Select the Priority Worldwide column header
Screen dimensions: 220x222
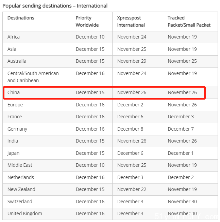(x=87, y=21)
